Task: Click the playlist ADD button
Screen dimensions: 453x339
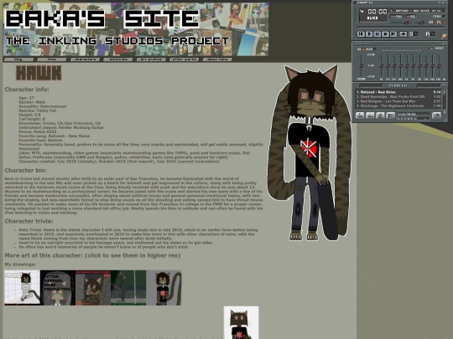Action: (360, 116)
